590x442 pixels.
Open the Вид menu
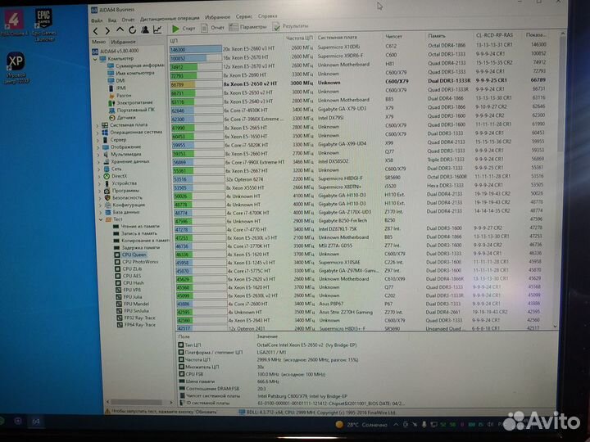point(112,20)
